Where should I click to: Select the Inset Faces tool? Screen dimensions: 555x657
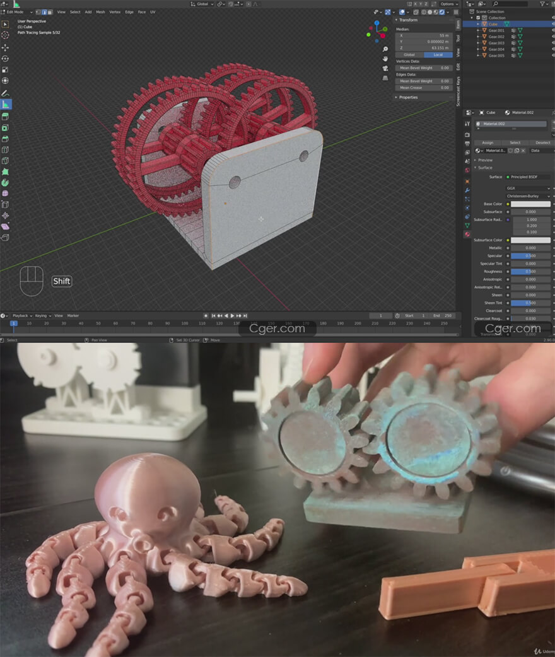point(6,127)
